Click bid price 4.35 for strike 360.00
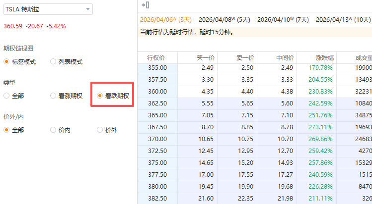Image resolution: width=372 pixels, height=204 pixels. tap(208, 92)
